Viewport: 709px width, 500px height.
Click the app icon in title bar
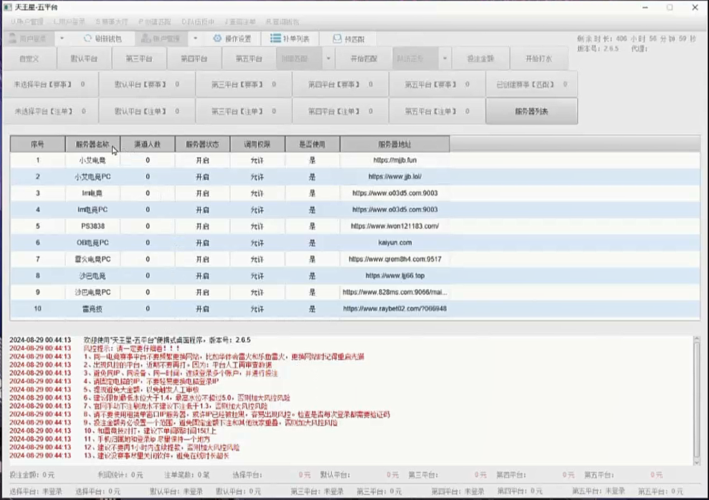click(x=7, y=7)
